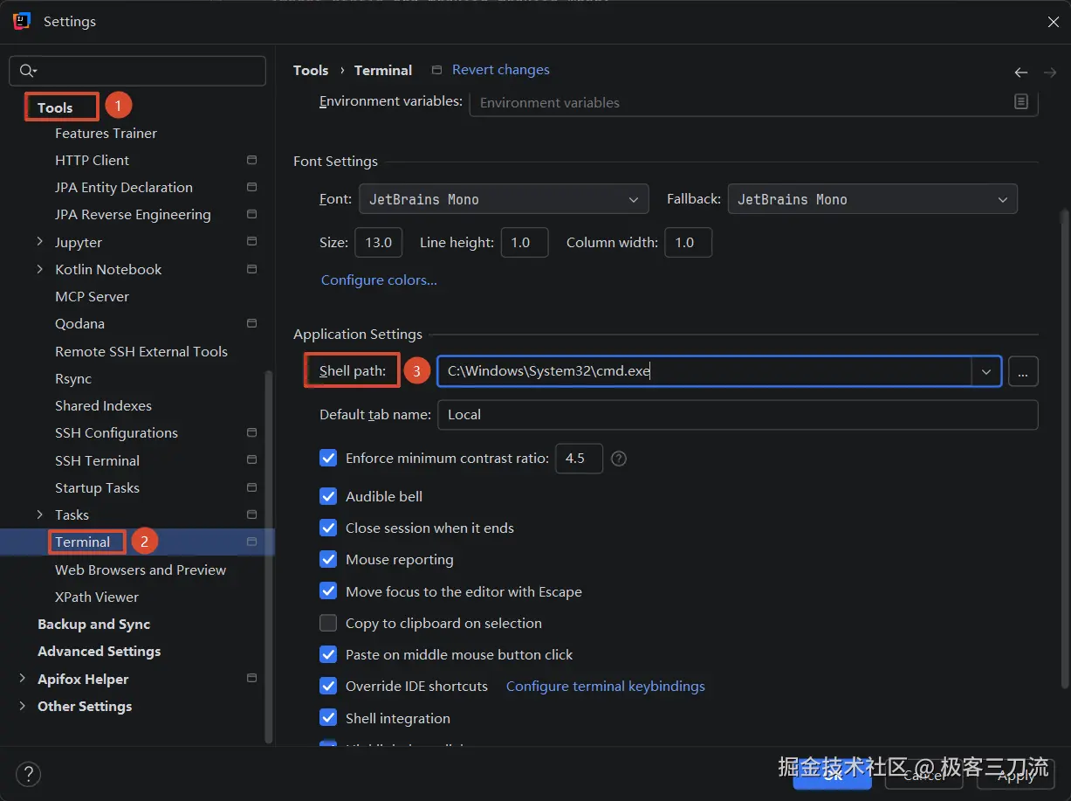Click project-level icon next to Terminal

pyautogui.click(x=251, y=542)
